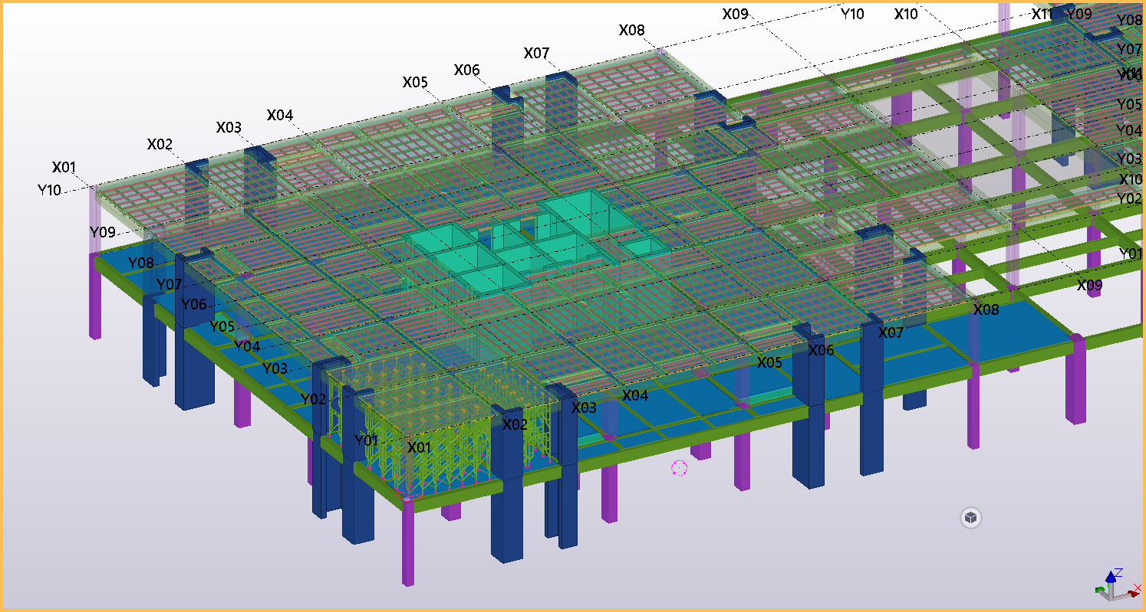This screenshot has width=1146, height=612.
Task: Select the X09 grid label beneath the Y01 label
Action: (x=1089, y=286)
